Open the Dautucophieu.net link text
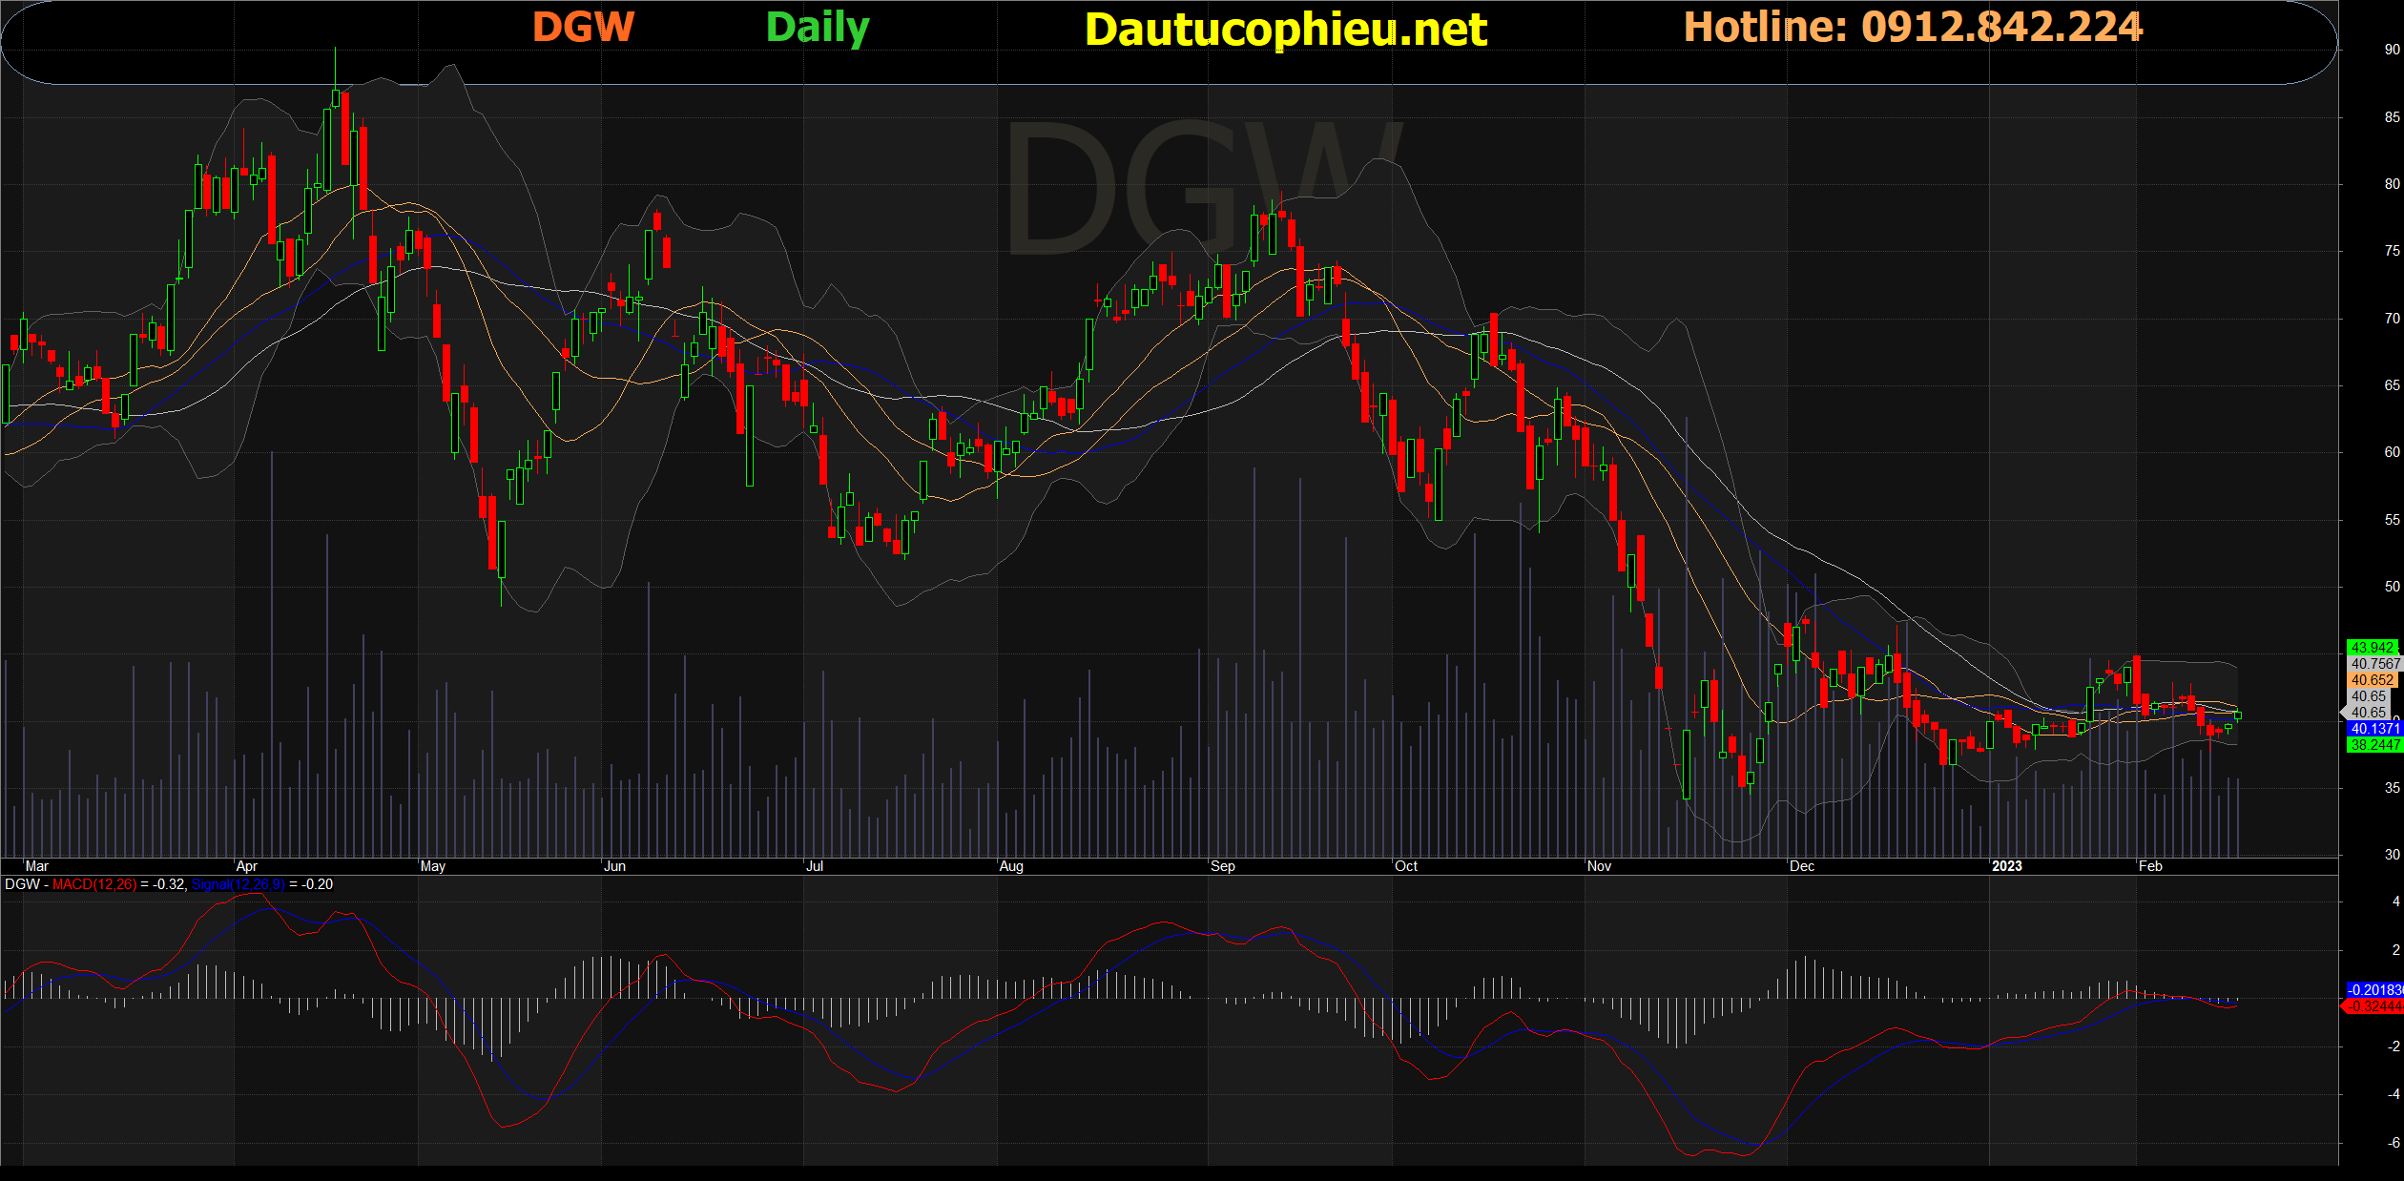 (1285, 30)
